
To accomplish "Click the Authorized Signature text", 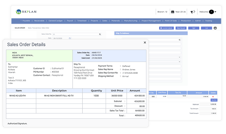I will click(17, 123).
